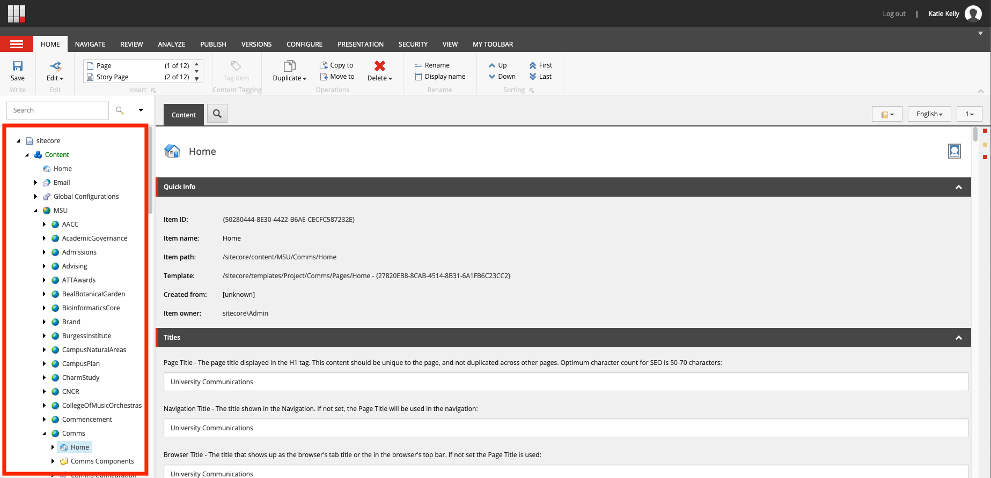Click the Katie Kelly user avatar
991x478 pixels.
(973, 13)
